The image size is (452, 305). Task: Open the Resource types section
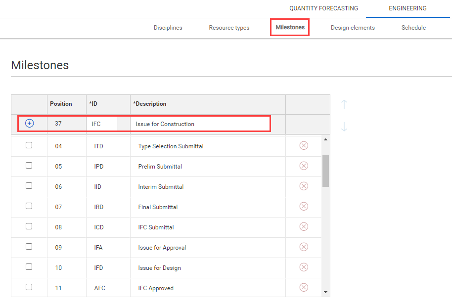click(x=229, y=28)
